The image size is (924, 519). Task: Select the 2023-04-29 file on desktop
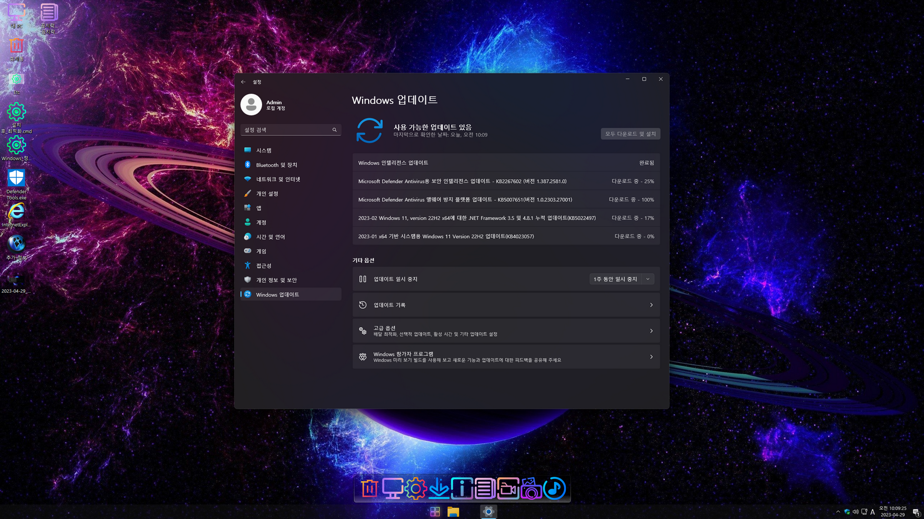(15, 283)
